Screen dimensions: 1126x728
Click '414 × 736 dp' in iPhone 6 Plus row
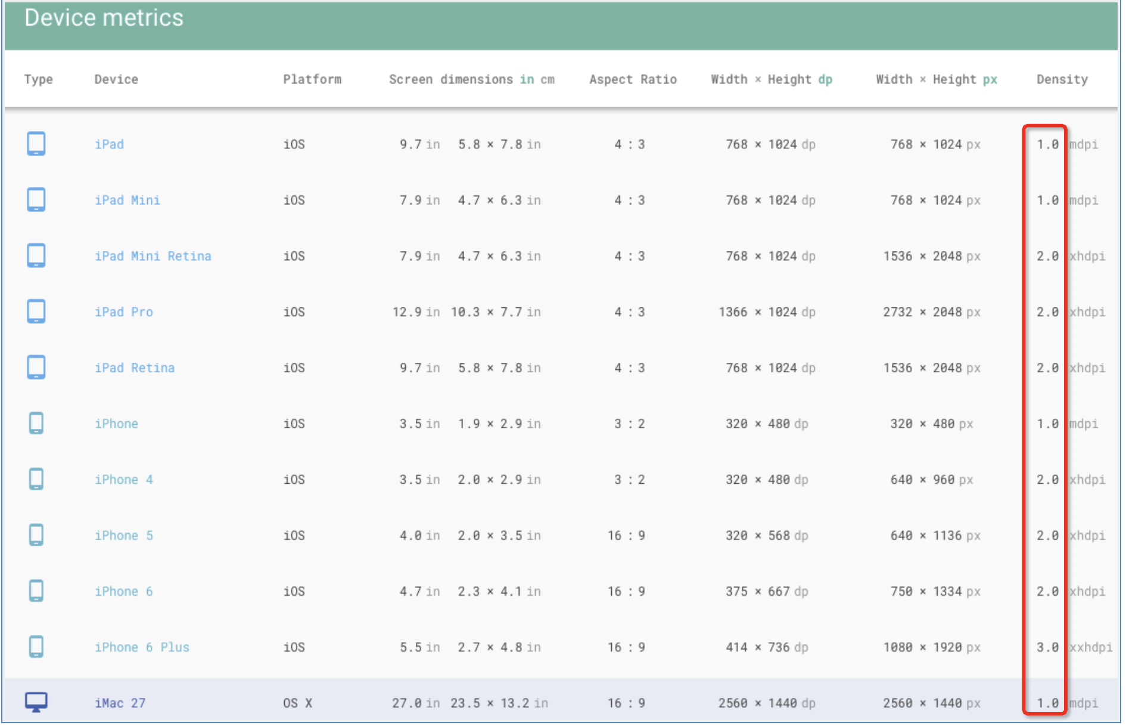pyautogui.click(x=767, y=648)
